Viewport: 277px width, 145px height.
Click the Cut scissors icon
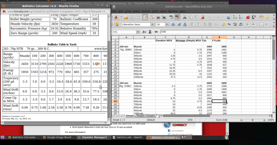[x=185, y=17]
